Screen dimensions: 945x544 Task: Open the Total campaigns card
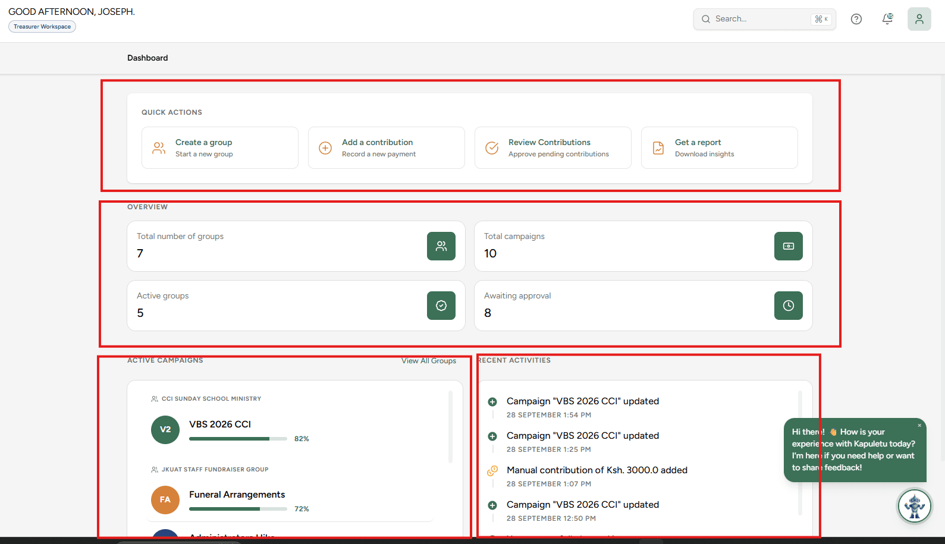point(643,246)
